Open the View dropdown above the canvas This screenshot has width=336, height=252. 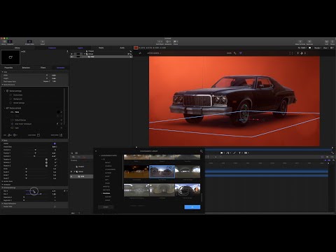(325, 48)
